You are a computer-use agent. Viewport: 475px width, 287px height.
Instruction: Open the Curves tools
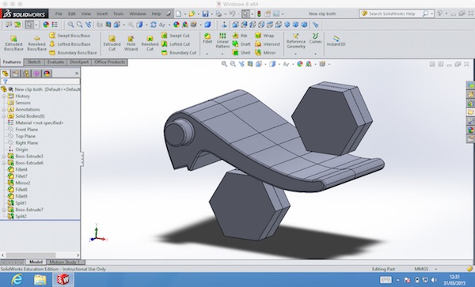pos(315,39)
